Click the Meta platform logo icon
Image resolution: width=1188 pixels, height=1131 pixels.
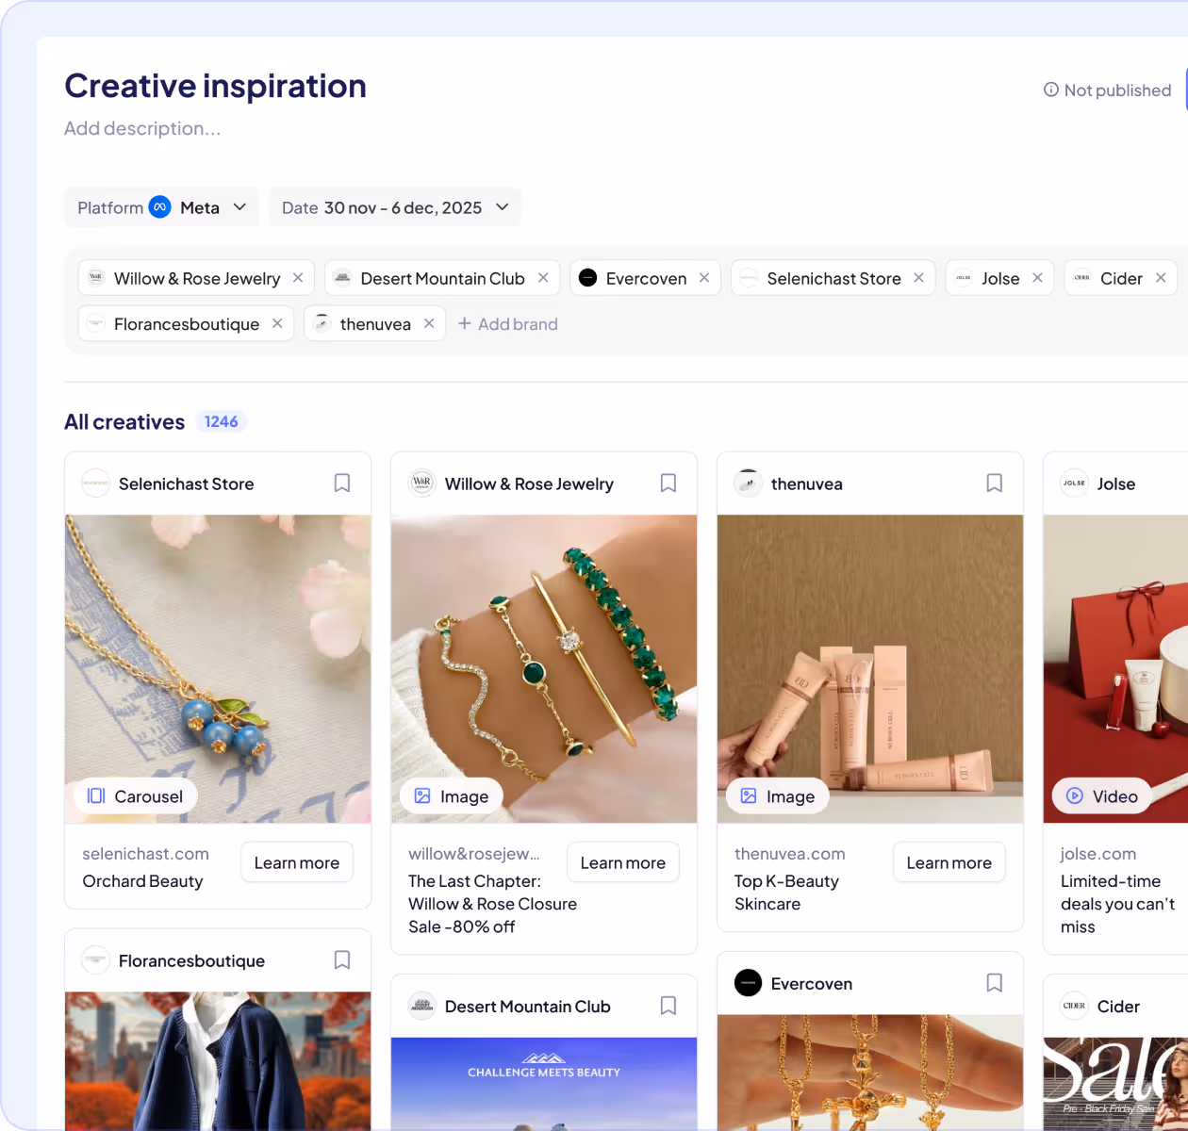click(160, 207)
